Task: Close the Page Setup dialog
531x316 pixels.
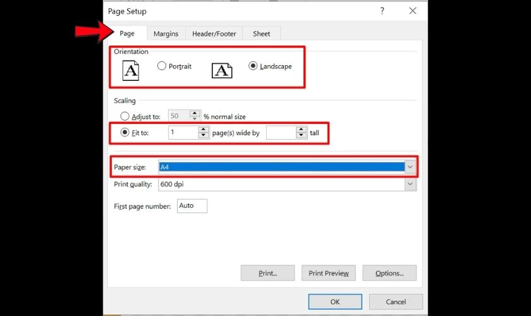Action: point(413,11)
